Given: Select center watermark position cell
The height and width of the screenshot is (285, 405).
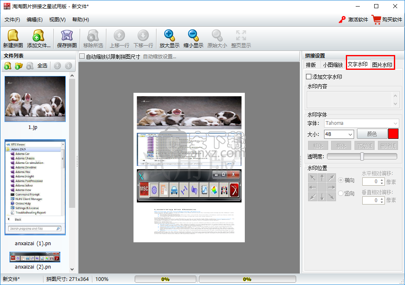Looking at the screenshot, I should tap(322, 187).
